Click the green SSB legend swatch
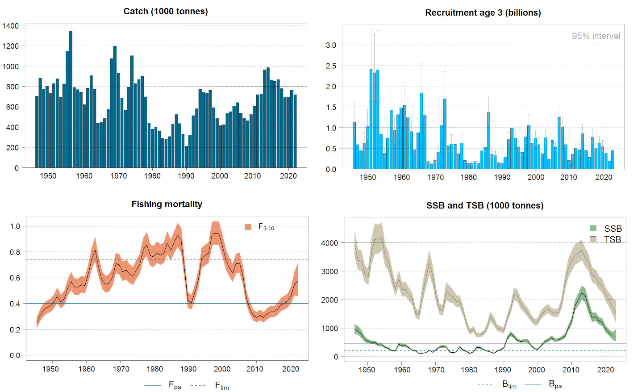 593,229
